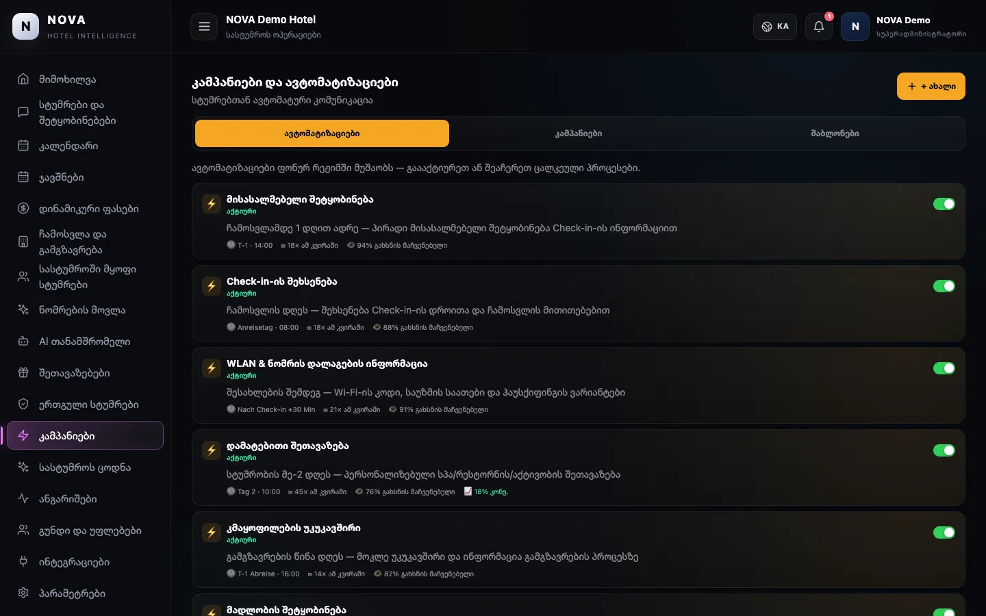Click the 18% კონვ. conversion stat

point(486,491)
